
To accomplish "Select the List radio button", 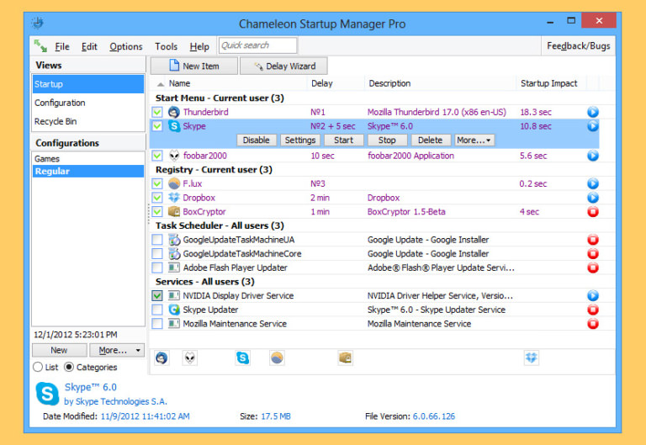I will [x=38, y=367].
